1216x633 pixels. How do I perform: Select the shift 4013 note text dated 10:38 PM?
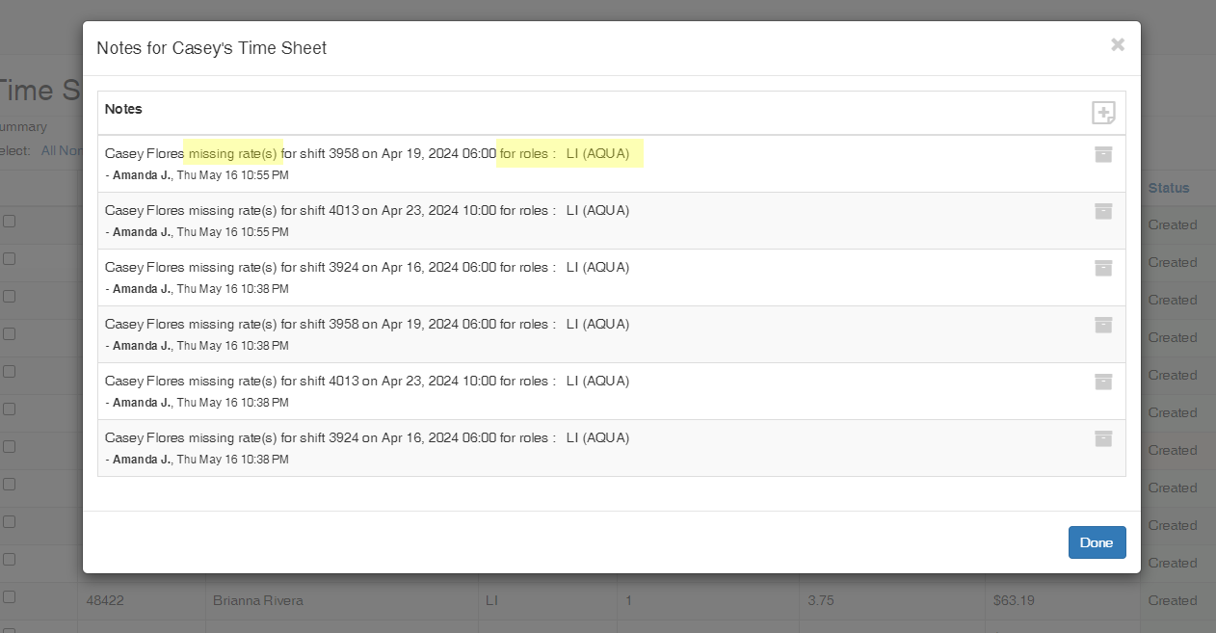[x=367, y=381]
